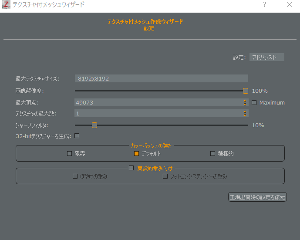
Task: Click the シャープフィルタ slider handle
Action: pos(94,125)
